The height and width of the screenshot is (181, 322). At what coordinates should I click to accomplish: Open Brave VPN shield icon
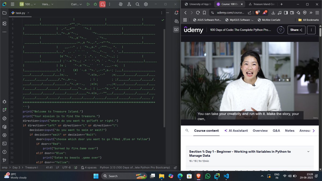(x=305, y=13)
